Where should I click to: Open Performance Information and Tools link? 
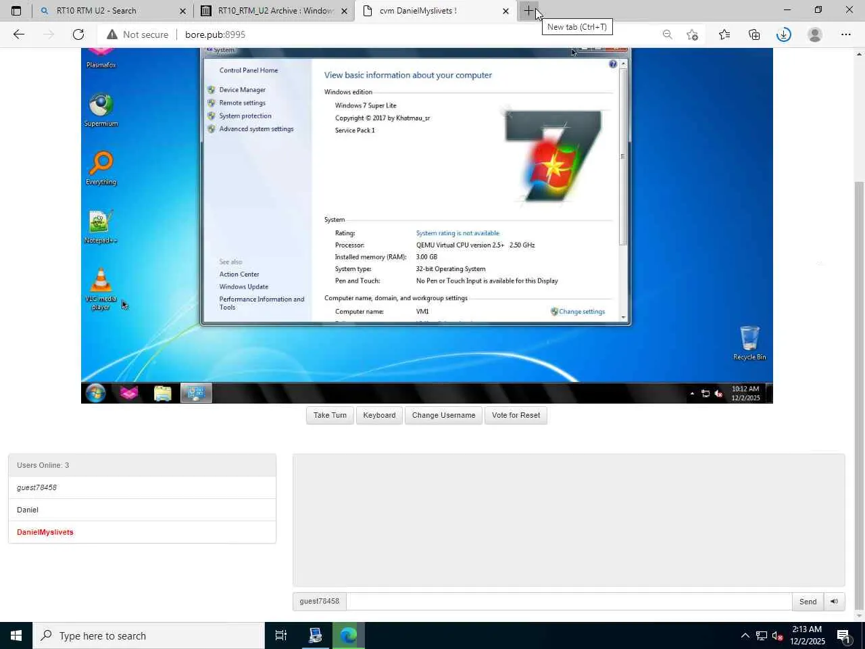pos(262,303)
